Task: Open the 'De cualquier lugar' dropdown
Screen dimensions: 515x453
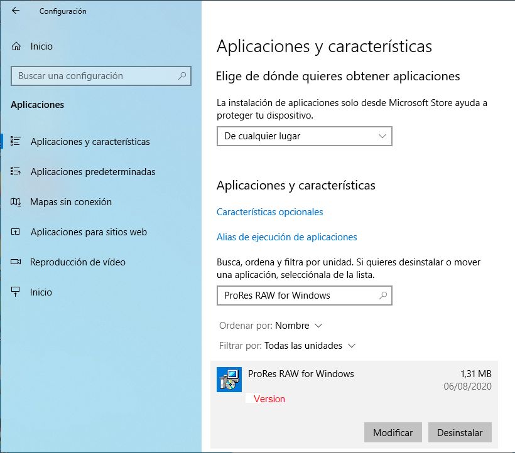Action: pos(305,136)
